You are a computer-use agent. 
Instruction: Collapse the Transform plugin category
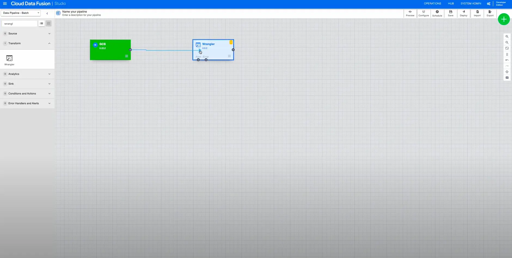pyautogui.click(x=27, y=43)
